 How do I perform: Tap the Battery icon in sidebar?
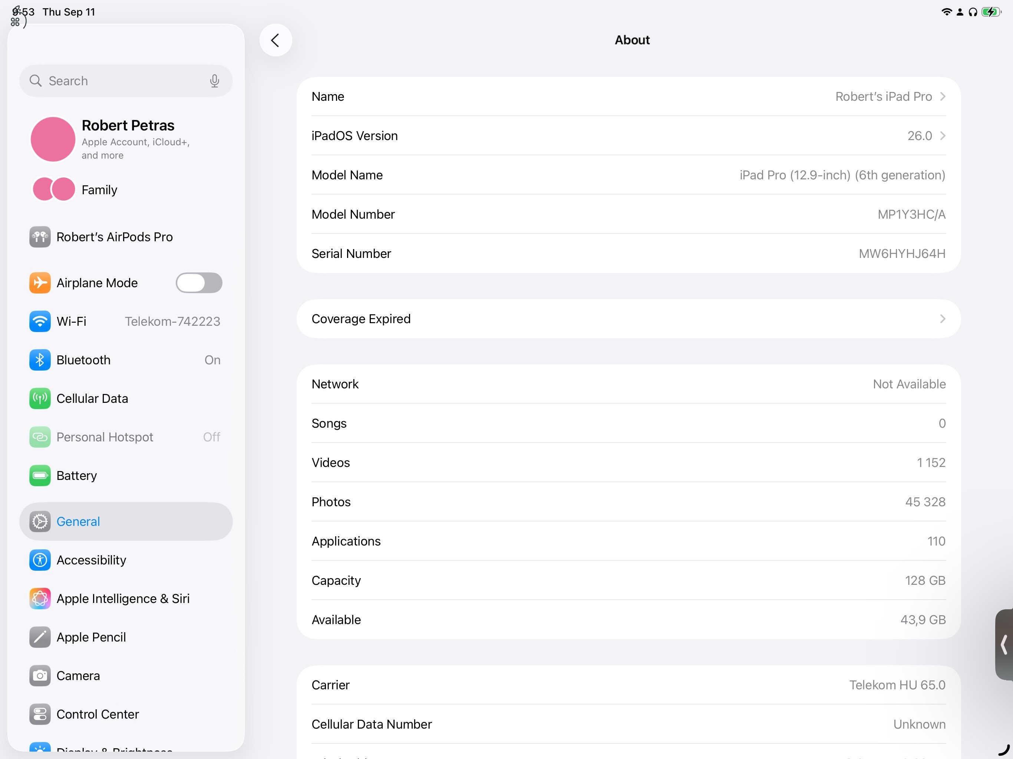(x=40, y=475)
